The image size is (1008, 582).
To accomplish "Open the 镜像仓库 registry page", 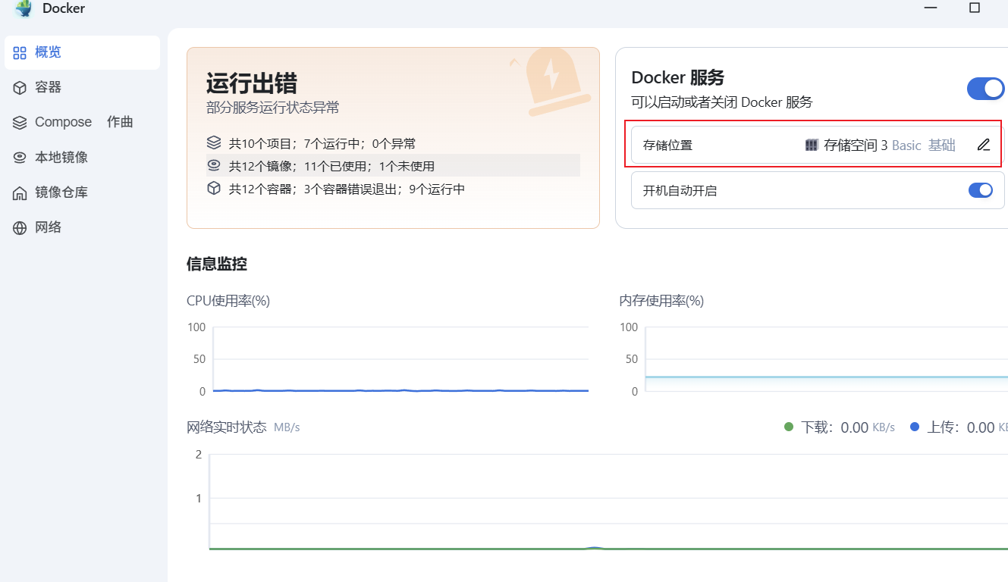I will point(82,192).
